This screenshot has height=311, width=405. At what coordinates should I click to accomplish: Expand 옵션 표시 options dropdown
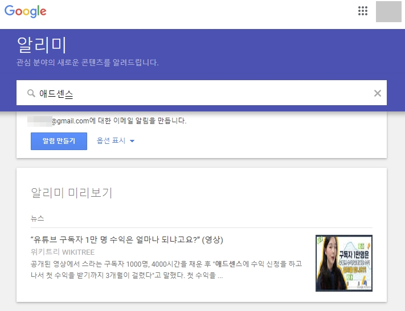click(x=116, y=141)
